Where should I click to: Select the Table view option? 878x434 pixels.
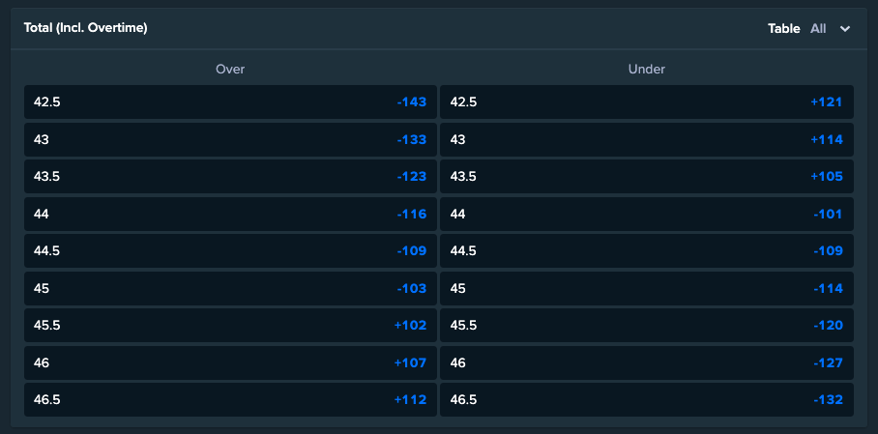[x=783, y=29]
